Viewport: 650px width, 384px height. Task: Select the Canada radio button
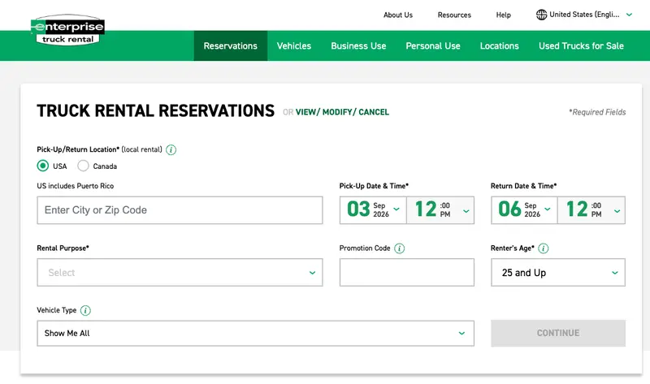[83, 166]
